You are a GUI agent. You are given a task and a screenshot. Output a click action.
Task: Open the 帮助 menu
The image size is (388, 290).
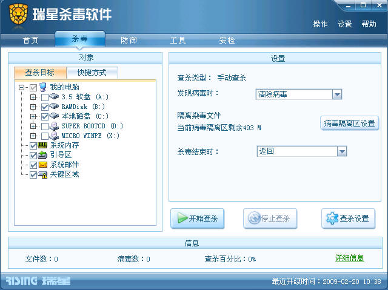(x=369, y=24)
